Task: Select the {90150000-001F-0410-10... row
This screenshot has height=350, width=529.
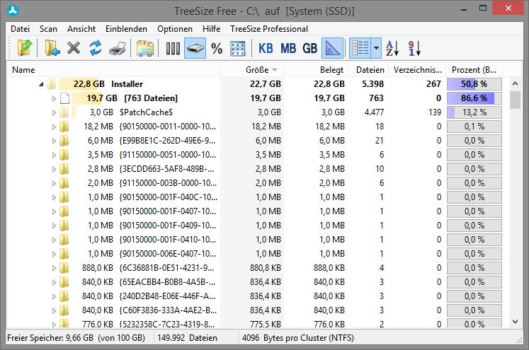Action: pos(254,240)
